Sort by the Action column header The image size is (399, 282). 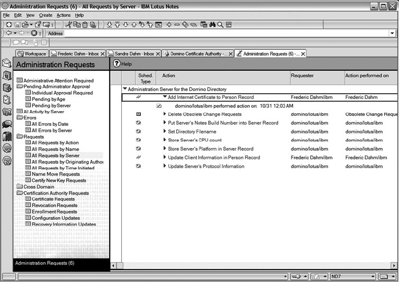[223, 78]
